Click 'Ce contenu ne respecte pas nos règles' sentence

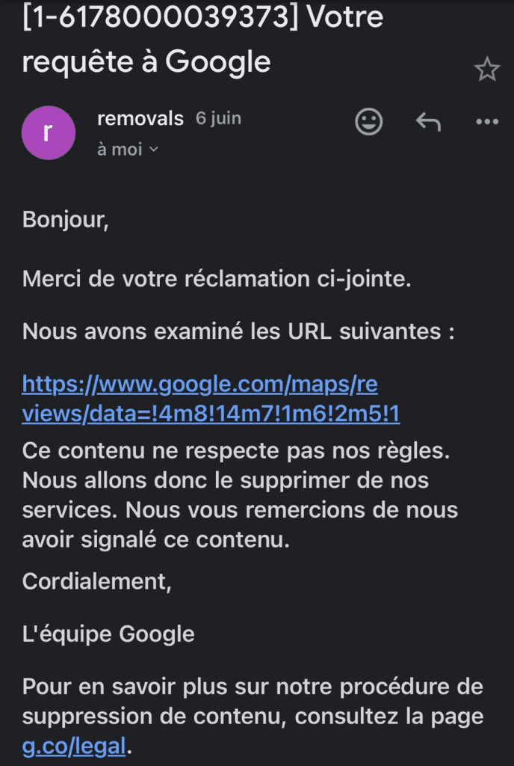236,452
